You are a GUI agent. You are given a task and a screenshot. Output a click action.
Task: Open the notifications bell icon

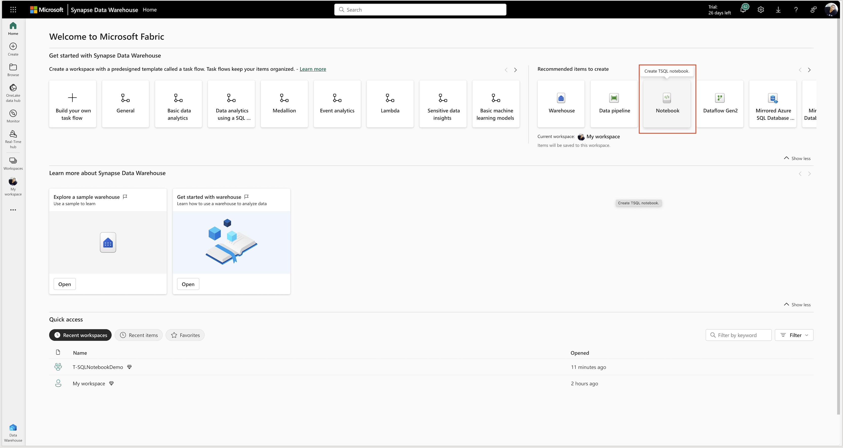pyautogui.click(x=744, y=10)
